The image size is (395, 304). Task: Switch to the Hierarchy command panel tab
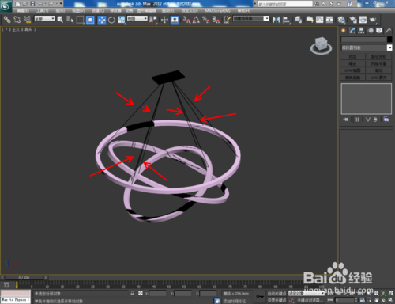[x=361, y=31]
